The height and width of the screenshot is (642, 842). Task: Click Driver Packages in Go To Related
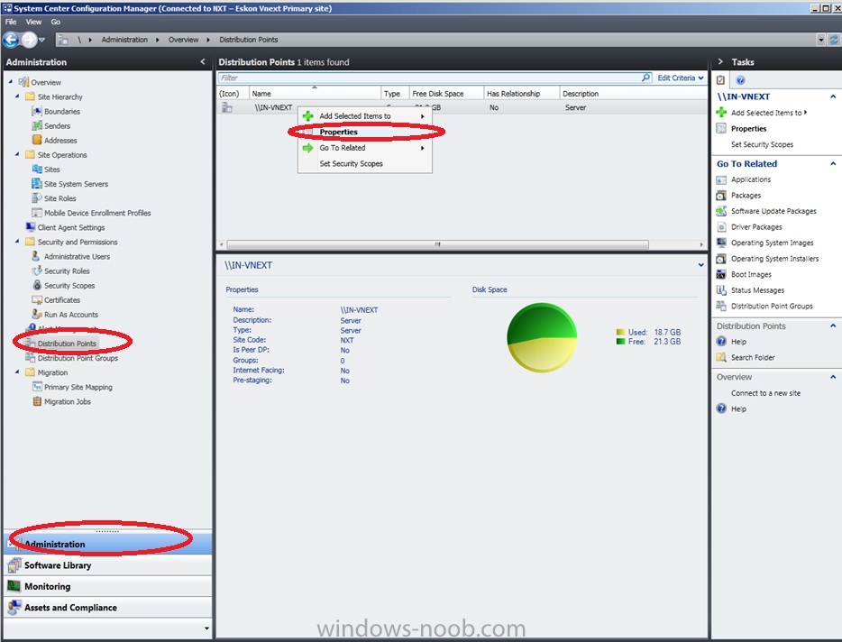pyautogui.click(x=756, y=227)
